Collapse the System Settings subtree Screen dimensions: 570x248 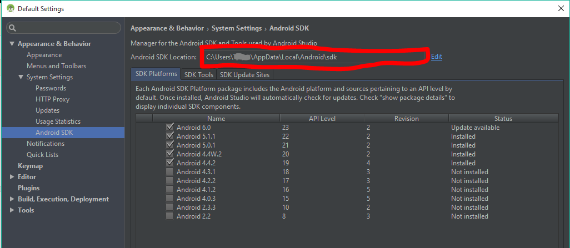click(21, 77)
